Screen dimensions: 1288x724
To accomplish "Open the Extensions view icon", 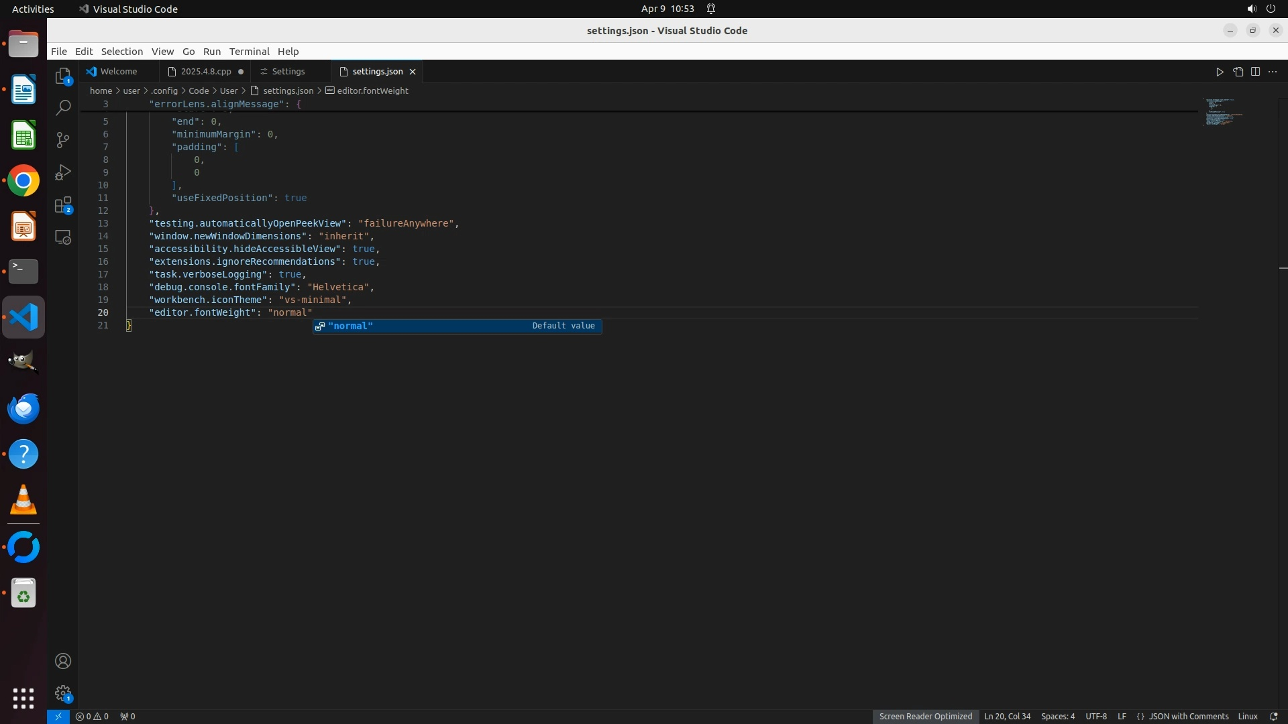I will [63, 205].
